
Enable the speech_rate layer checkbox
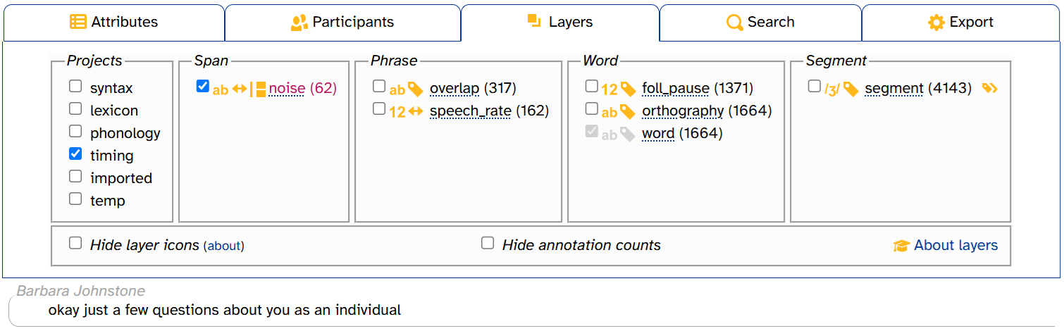point(379,109)
